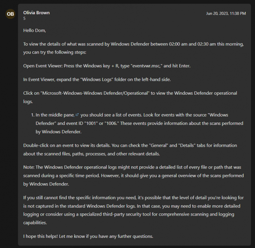Screen dimensions: 255x248
Task: Click the 'Open Event Viewer' instruction line
Action: pos(107,66)
